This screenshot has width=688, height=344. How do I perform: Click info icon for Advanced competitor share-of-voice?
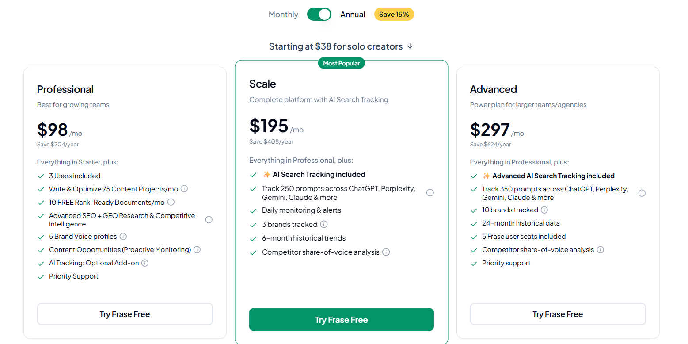601,250
